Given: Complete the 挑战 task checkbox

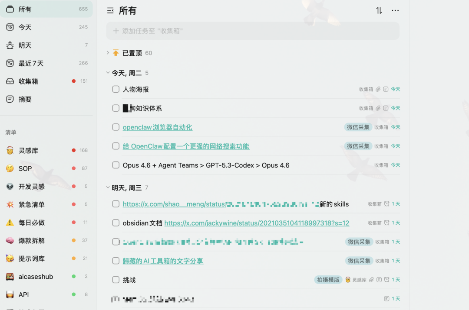Looking at the screenshot, I should (116, 280).
